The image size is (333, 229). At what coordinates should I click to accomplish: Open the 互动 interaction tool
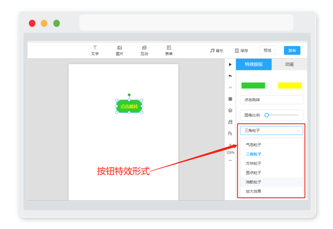click(x=144, y=50)
